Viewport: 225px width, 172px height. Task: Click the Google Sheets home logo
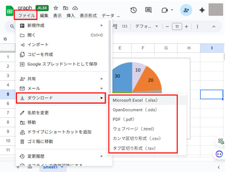[x=10, y=11]
